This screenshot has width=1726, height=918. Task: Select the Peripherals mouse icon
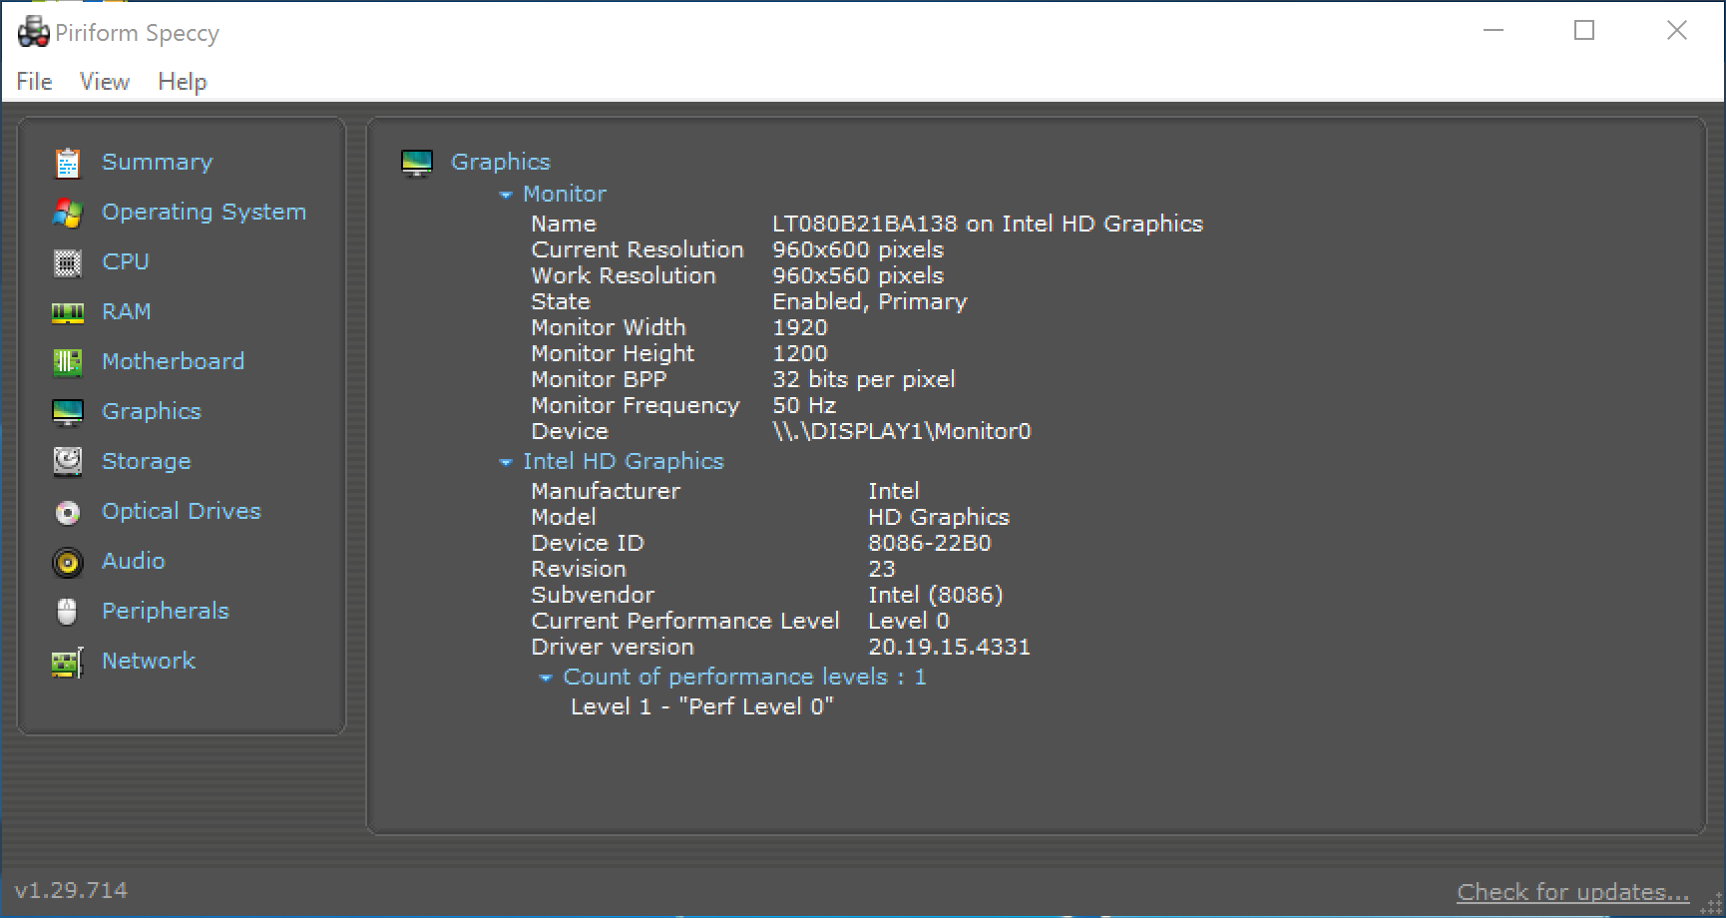(x=67, y=612)
